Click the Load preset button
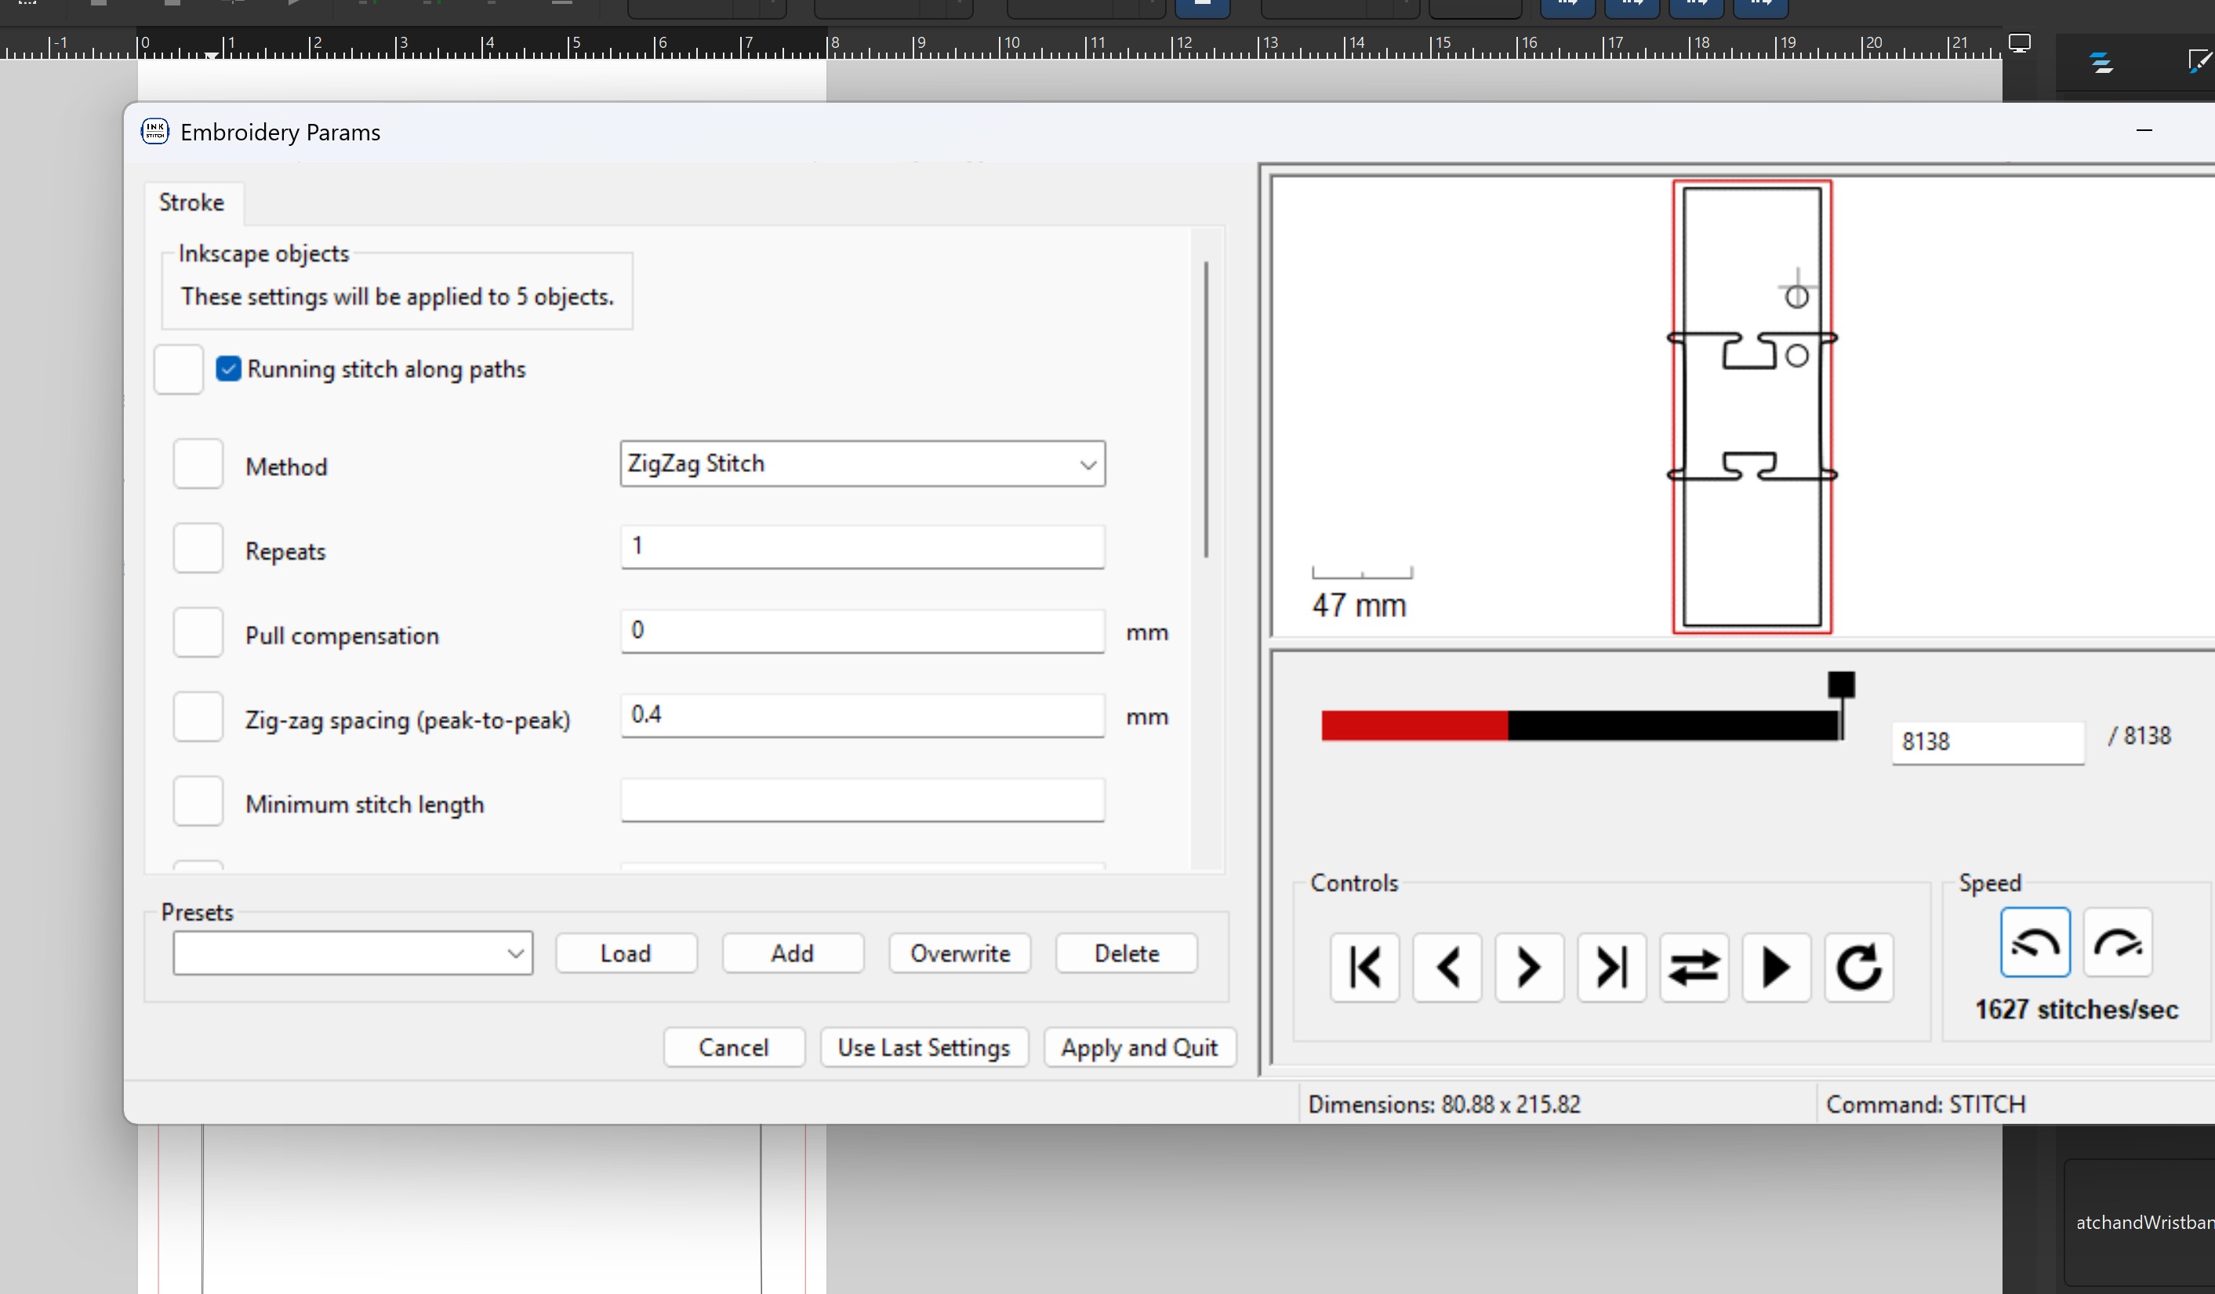Screen dimensions: 2215x1294 pos(626,954)
